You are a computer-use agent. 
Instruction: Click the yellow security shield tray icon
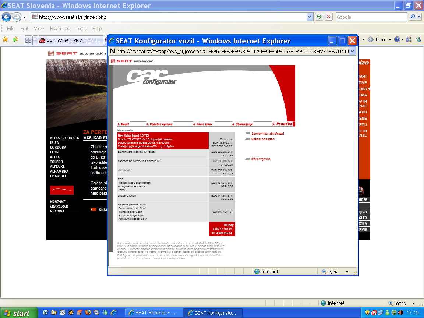pyautogui.click(x=367, y=312)
